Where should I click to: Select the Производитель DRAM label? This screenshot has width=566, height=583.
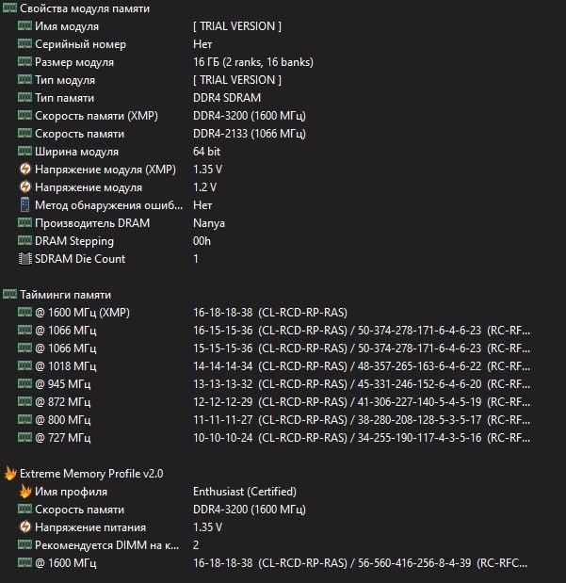tap(92, 223)
